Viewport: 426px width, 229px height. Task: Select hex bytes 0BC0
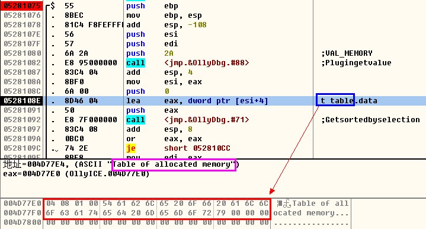[x=74, y=139]
